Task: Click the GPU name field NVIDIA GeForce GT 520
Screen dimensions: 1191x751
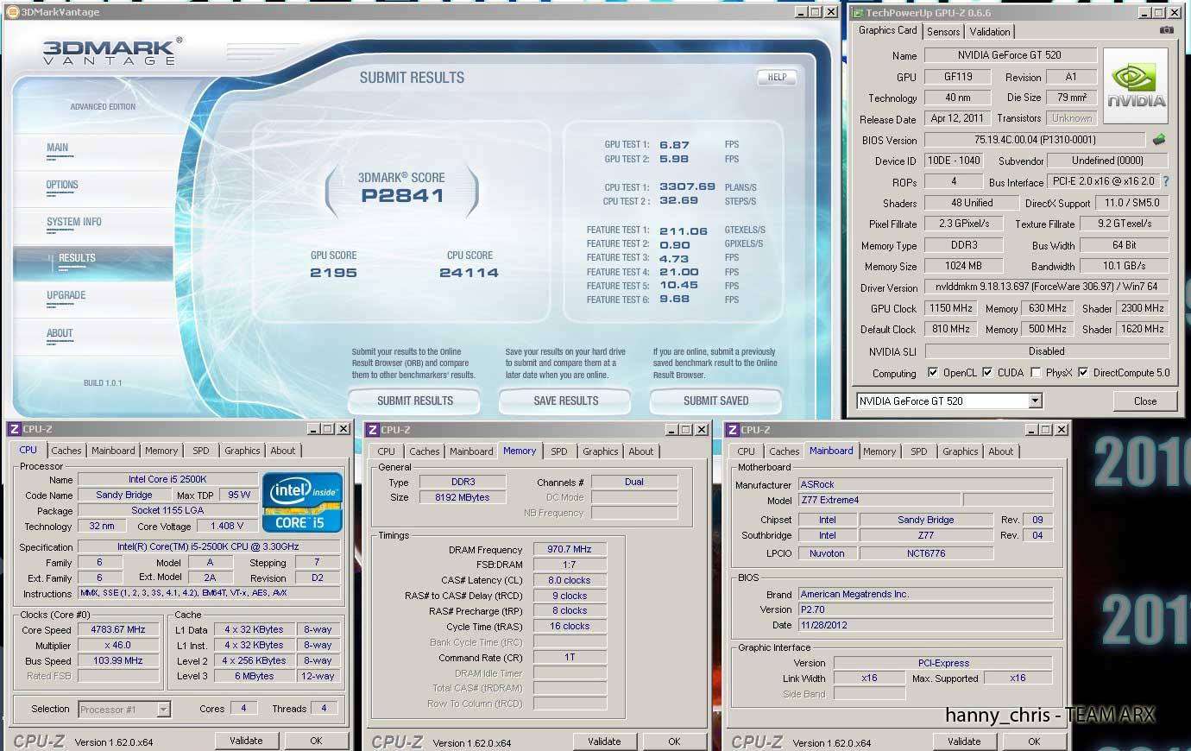Action: point(1009,55)
